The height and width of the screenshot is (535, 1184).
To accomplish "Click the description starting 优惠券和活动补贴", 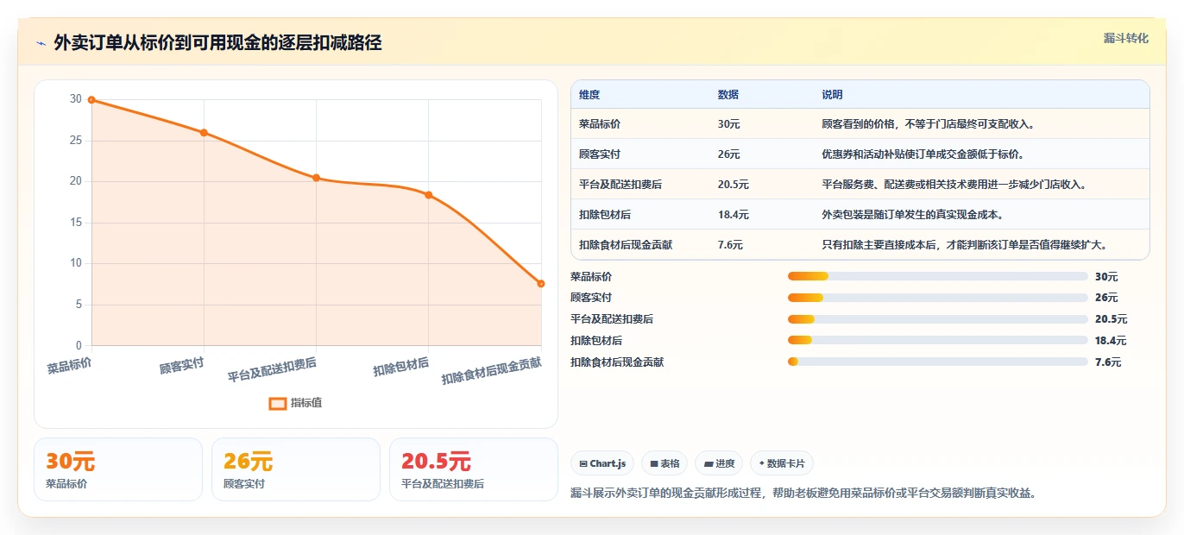I will point(923,154).
